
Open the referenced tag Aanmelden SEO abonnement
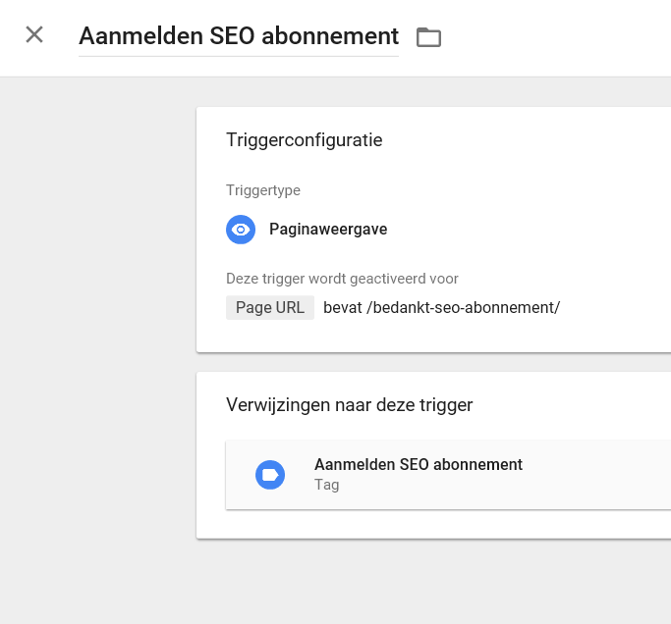click(419, 464)
